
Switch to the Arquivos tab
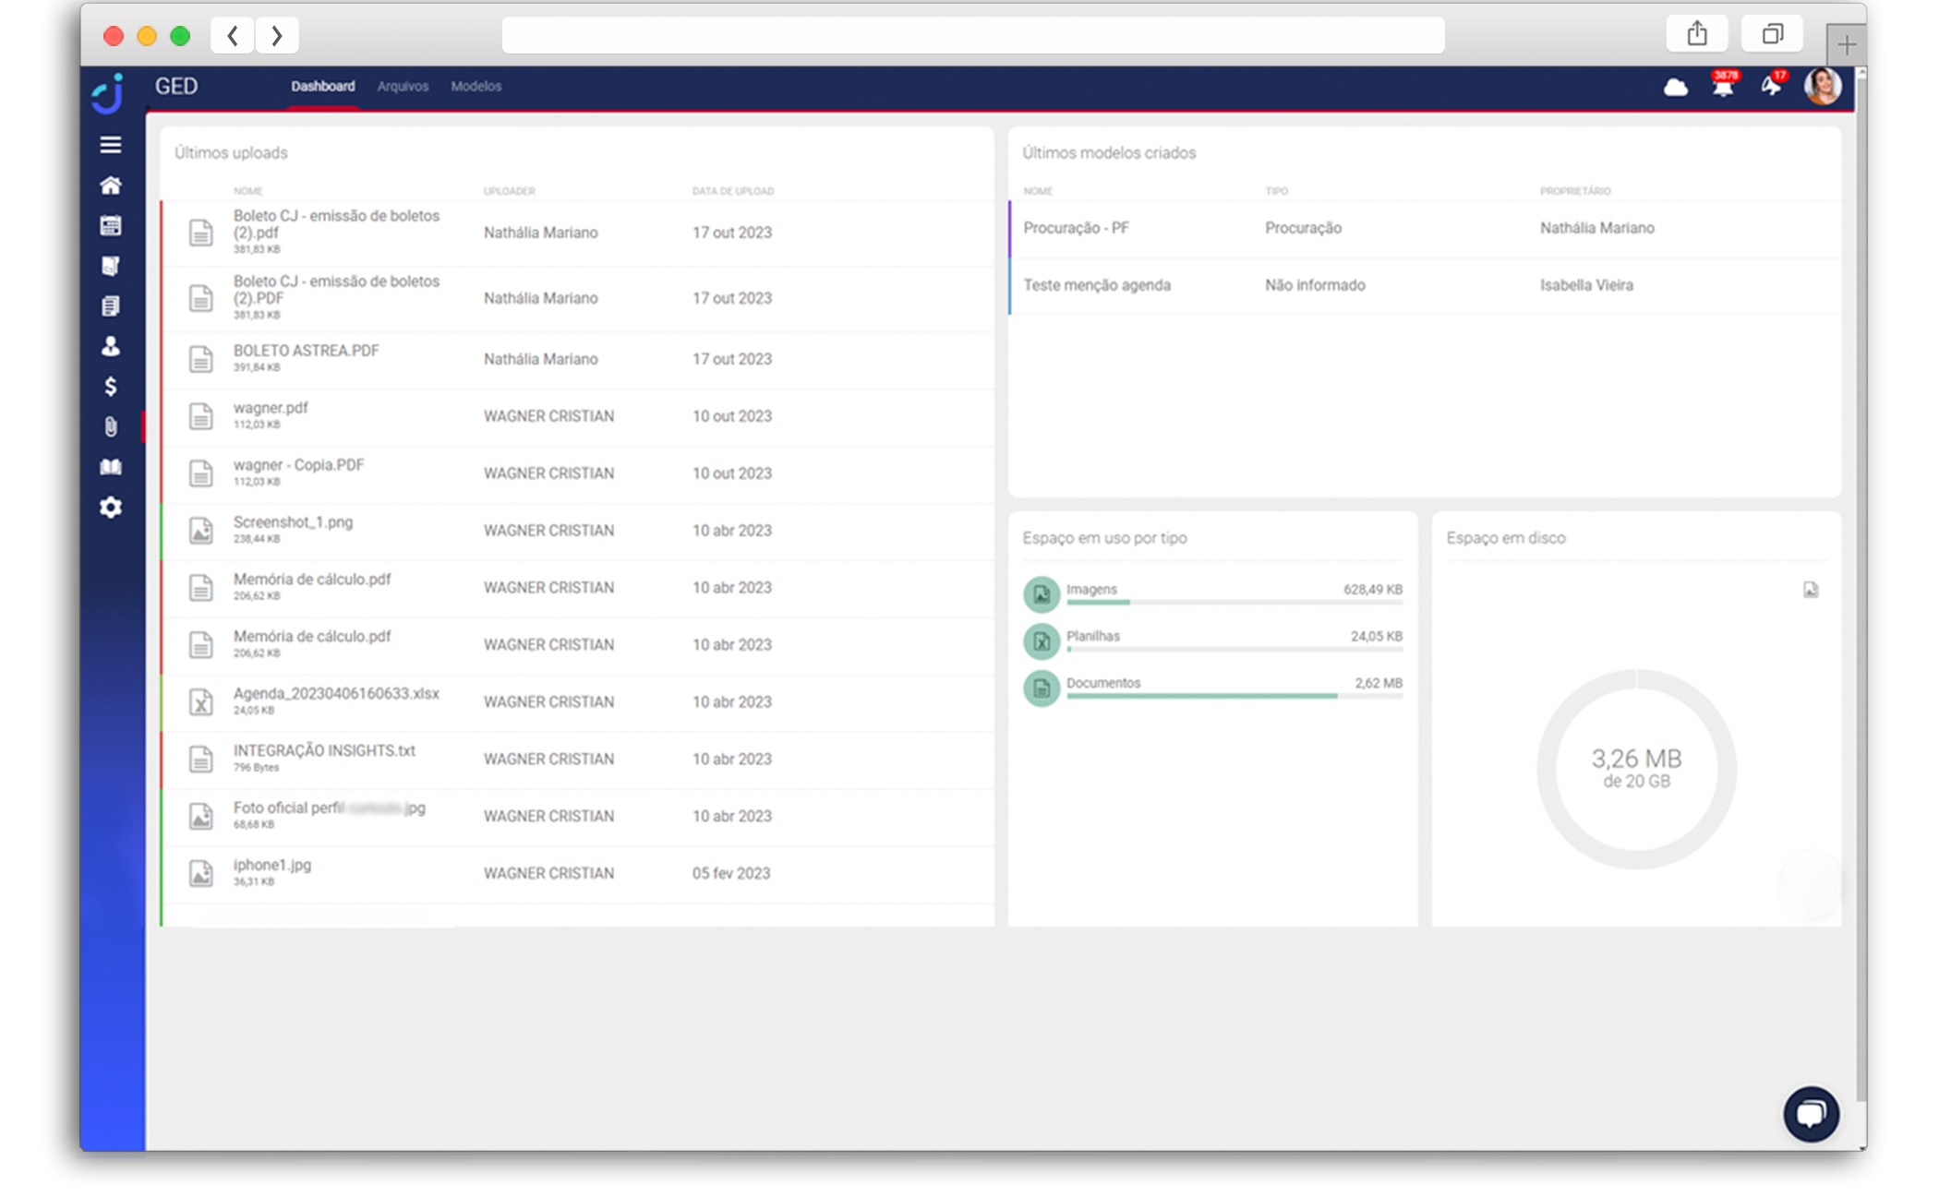[x=403, y=86]
